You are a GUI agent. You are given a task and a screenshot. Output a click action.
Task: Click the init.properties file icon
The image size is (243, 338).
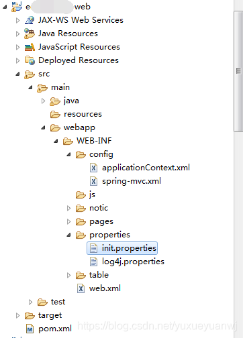(x=93, y=248)
